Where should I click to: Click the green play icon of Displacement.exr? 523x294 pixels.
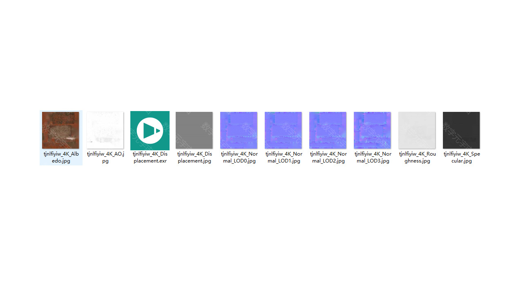pyautogui.click(x=150, y=131)
